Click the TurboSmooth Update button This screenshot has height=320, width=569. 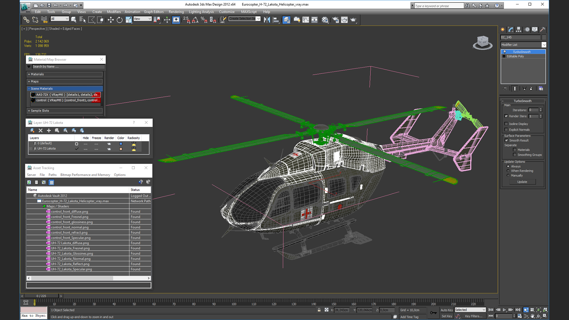coord(522,182)
